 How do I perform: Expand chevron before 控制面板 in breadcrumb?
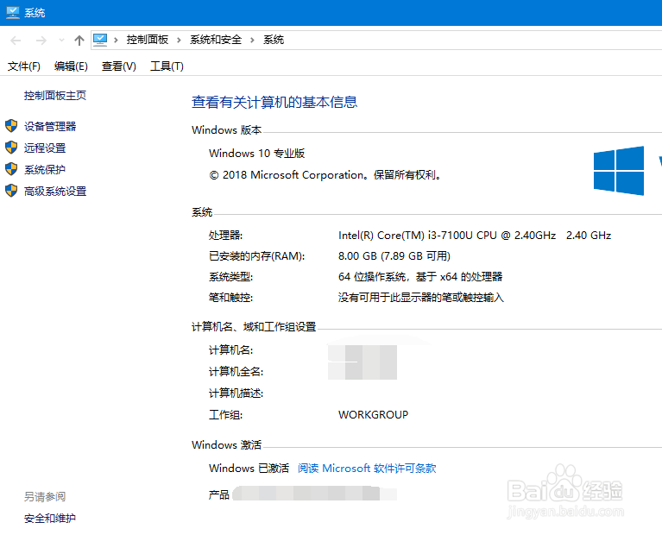(x=116, y=41)
